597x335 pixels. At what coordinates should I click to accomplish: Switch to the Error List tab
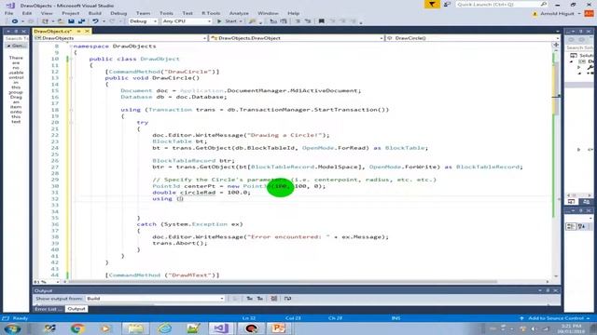[x=49, y=309]
